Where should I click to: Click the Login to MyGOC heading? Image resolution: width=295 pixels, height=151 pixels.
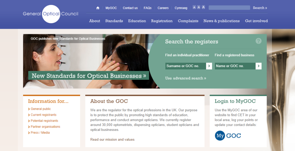coord(235,101)
